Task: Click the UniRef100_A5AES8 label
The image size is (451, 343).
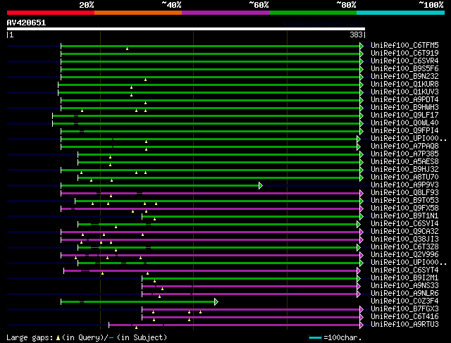Action: point(404,162)
